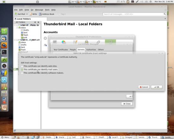Collapse the first account in folder tree
The image size is (174, 139).
[15, 25]
